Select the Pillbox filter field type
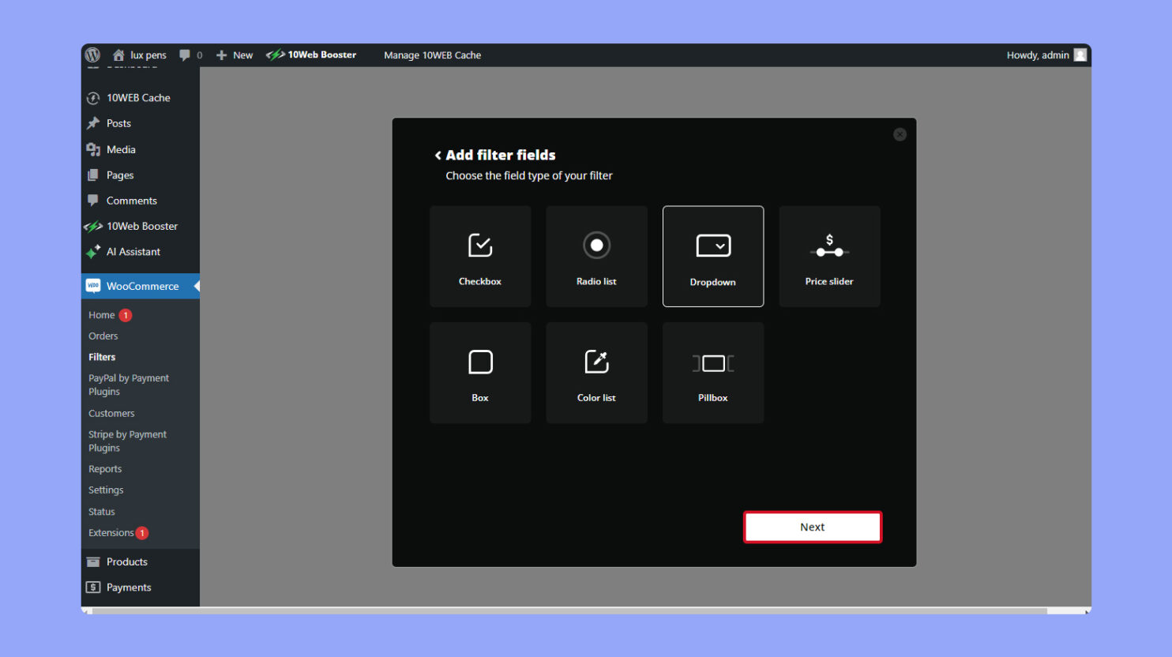1172x657 pixels. click(712, 372)
